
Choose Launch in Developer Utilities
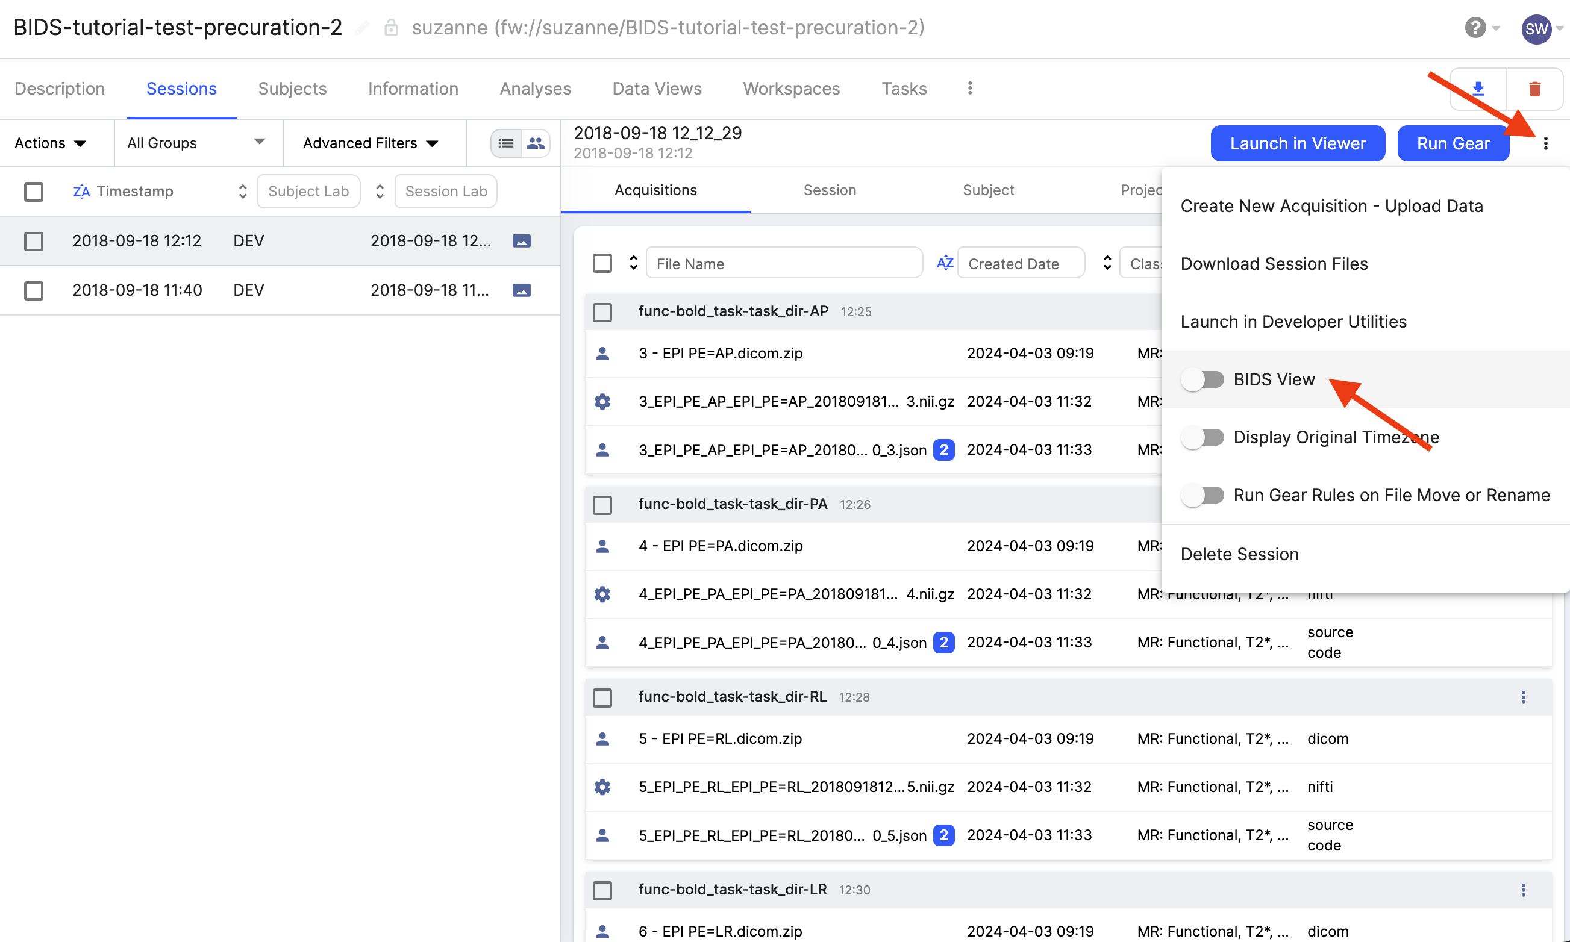pyautogui.click(x=1293, y=322)
